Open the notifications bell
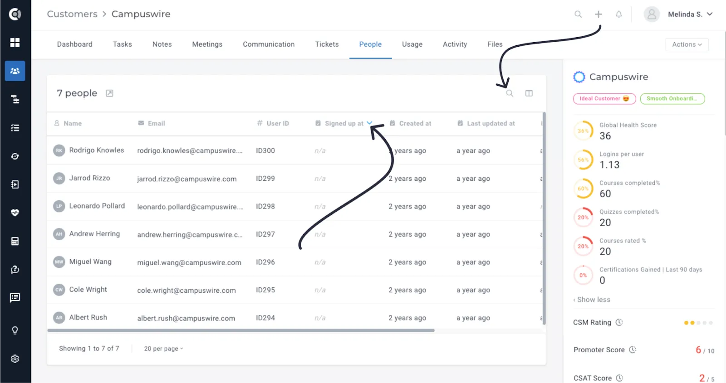The height and width of the screenshot is (383, 726). pos(618,14)
